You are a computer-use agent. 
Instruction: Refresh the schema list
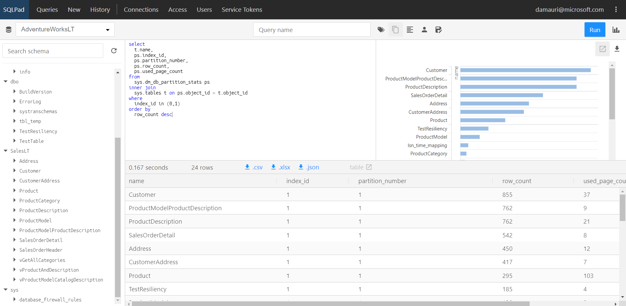click(x=114, y=51)
